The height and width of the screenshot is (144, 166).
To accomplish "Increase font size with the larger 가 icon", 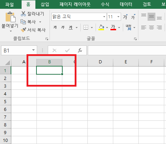I will 125,17.
